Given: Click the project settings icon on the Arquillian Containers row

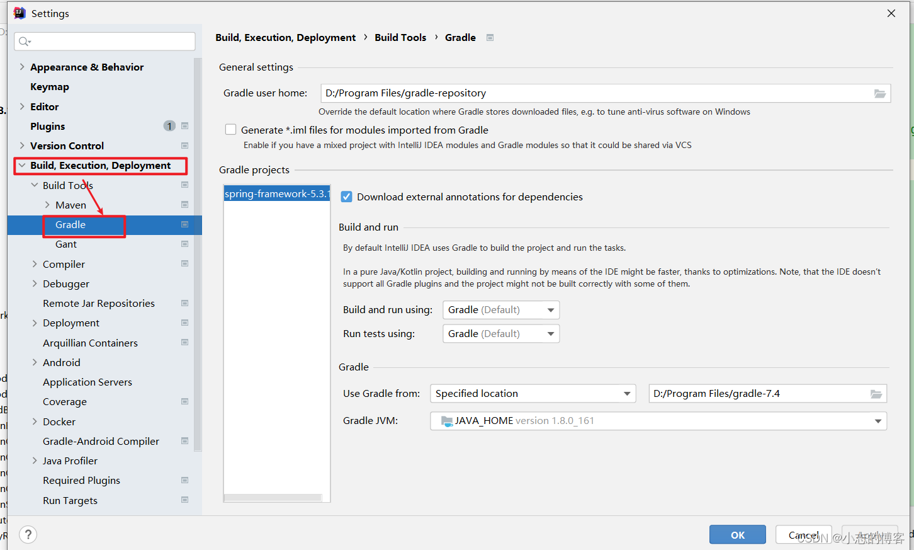Looking at the screenshot, I should [x=185, y=343].
